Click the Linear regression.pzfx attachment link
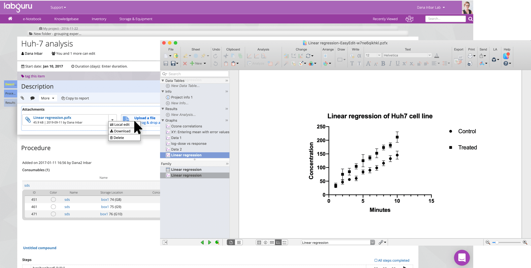 (x=52, y=118)
